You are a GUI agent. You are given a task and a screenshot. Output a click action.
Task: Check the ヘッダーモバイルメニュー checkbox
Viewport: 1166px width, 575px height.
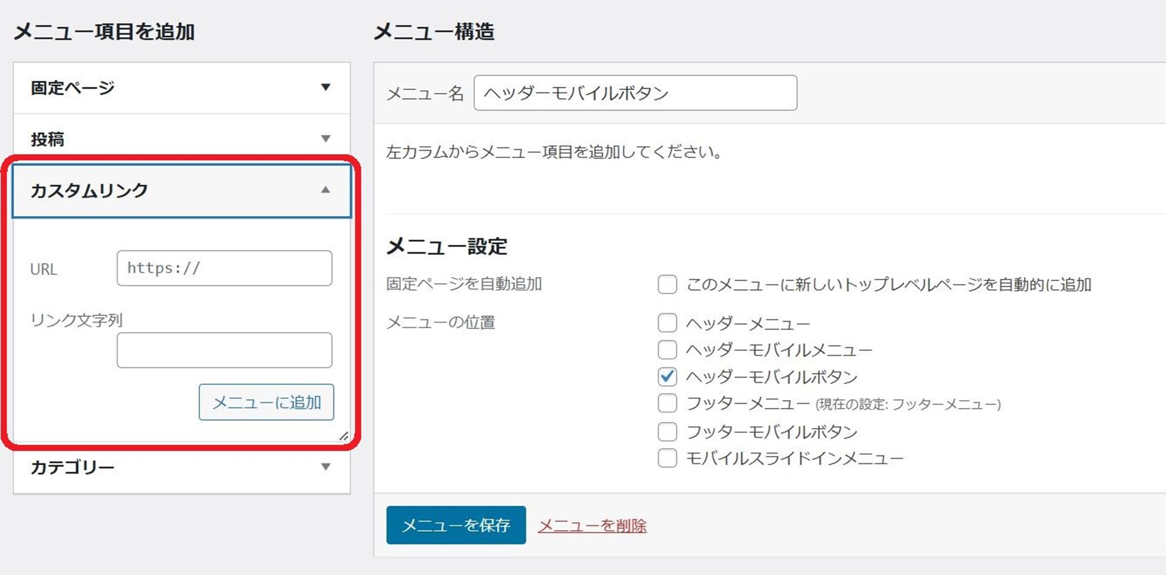(x=667, y=350)
